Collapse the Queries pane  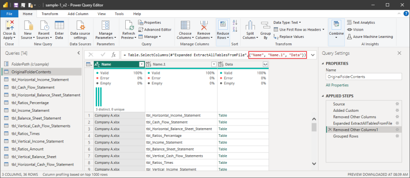pos(78,53)
